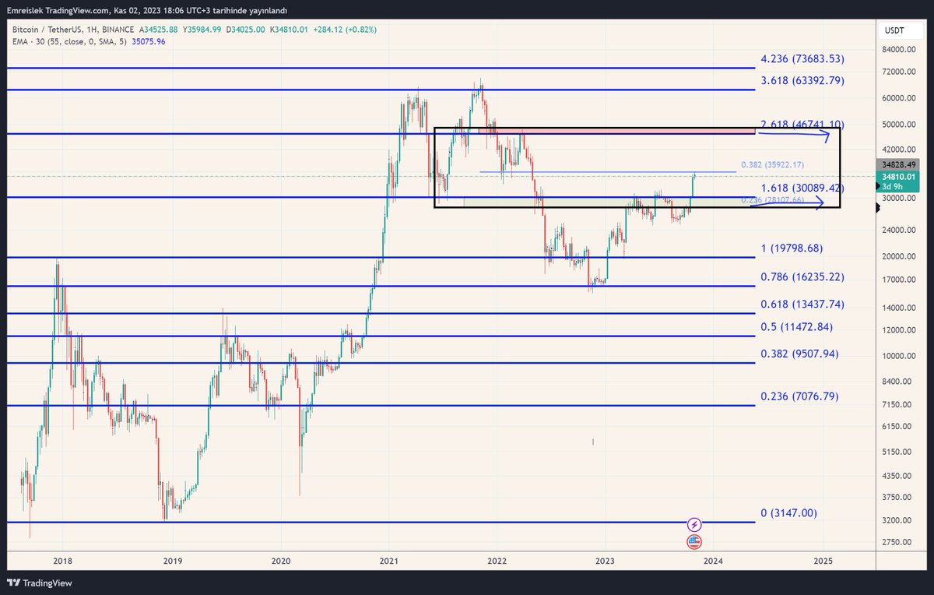Click the current price tag 34810.01

(x=899, y=178)
